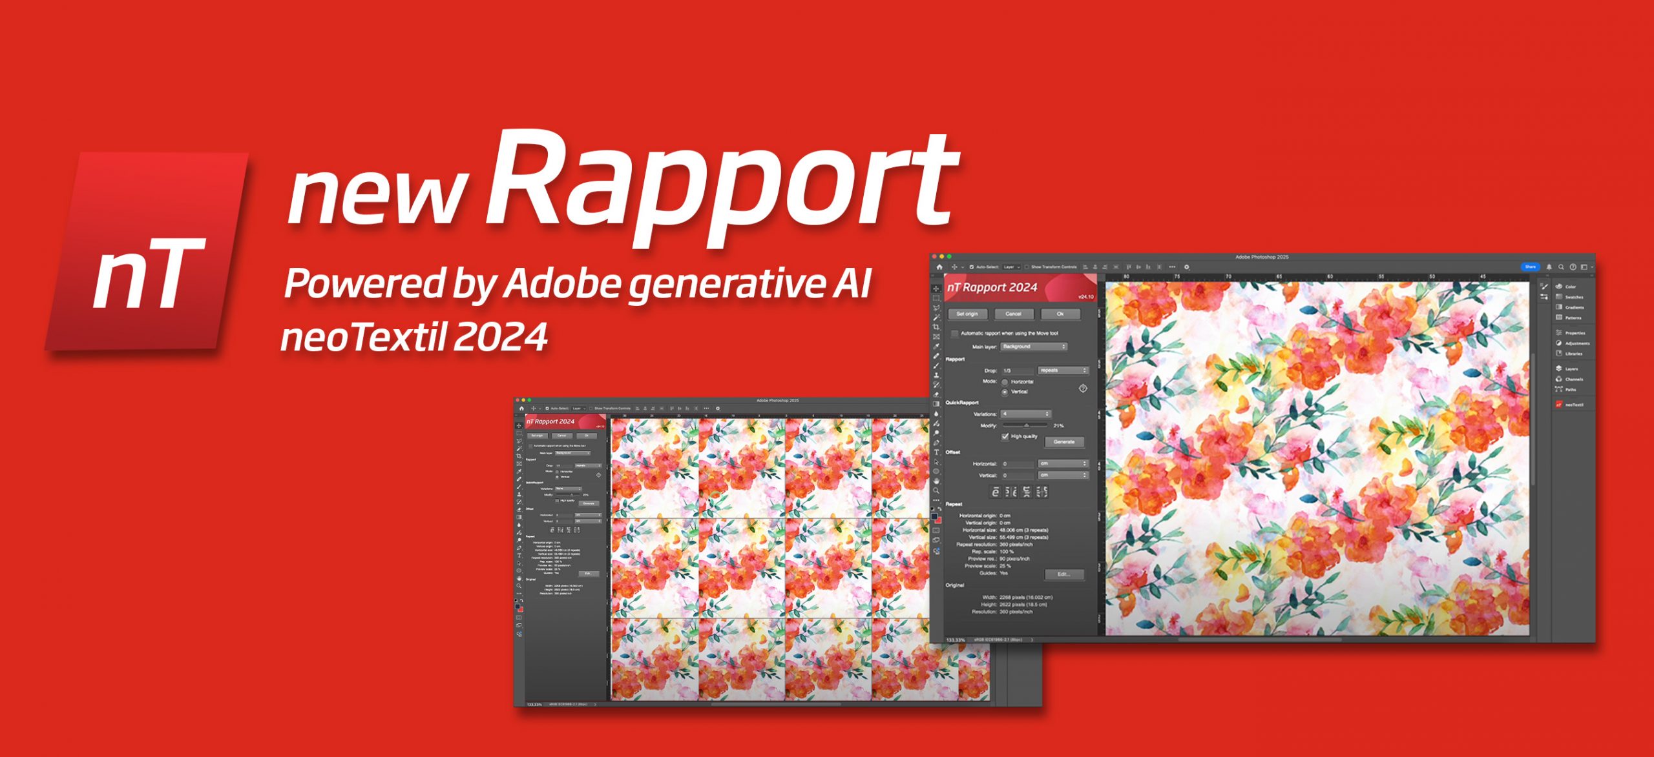Click Vertical offset value field in right window
This screenshot has height=757, width=1654.
click(x=1017, y=475)
